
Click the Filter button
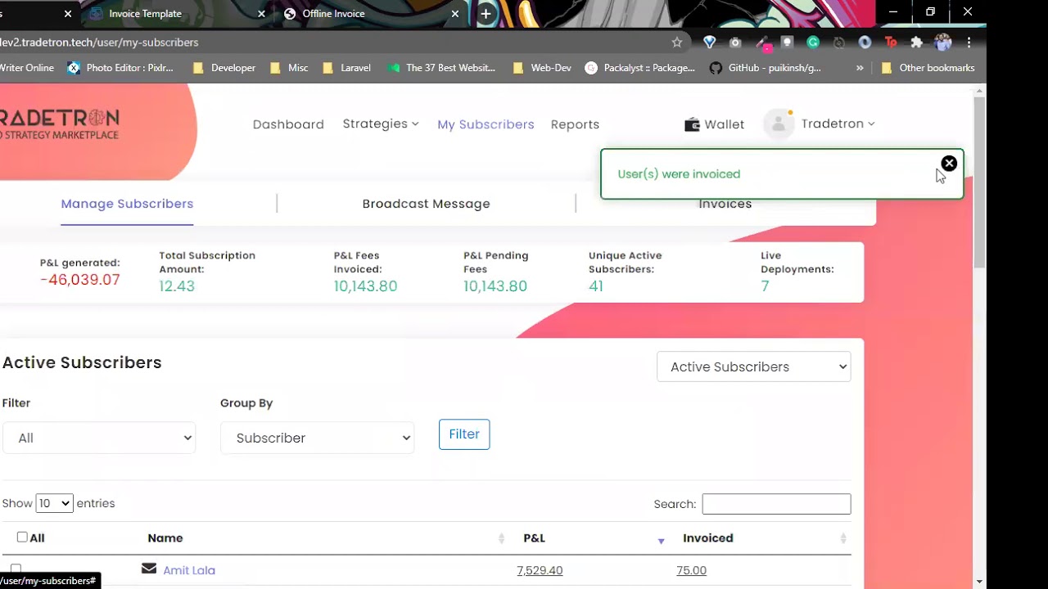[464, 434]
